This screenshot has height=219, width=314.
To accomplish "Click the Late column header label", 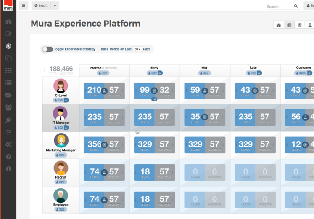I will coord(253,67).
